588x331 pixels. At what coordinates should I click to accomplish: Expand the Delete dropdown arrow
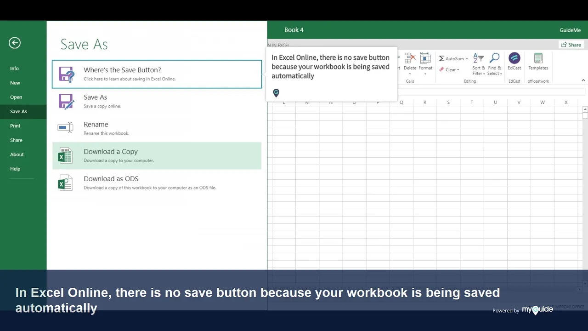[x=410, y=74]
